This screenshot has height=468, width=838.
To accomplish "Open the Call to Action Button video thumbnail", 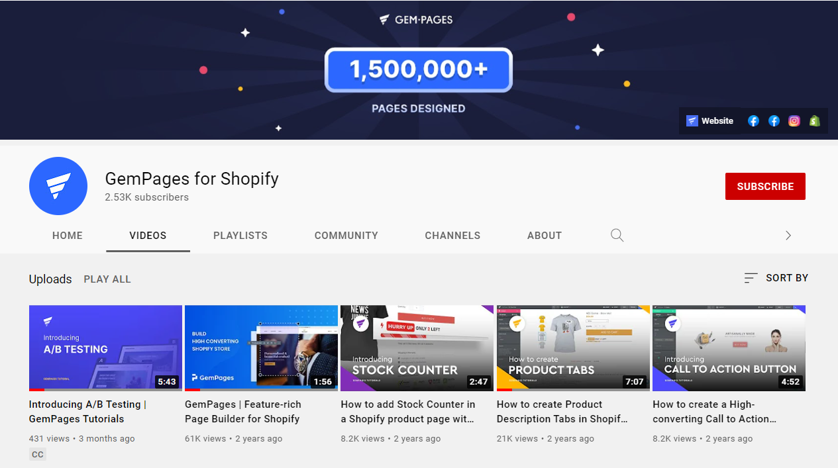I will pos(729,348).
